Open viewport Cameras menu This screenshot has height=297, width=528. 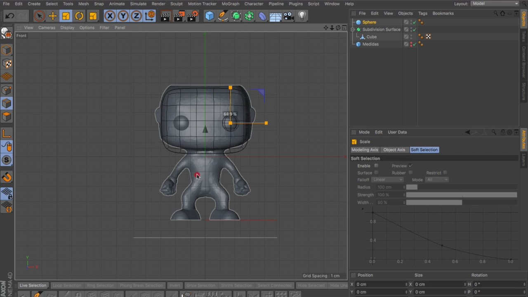pos(47,28)
